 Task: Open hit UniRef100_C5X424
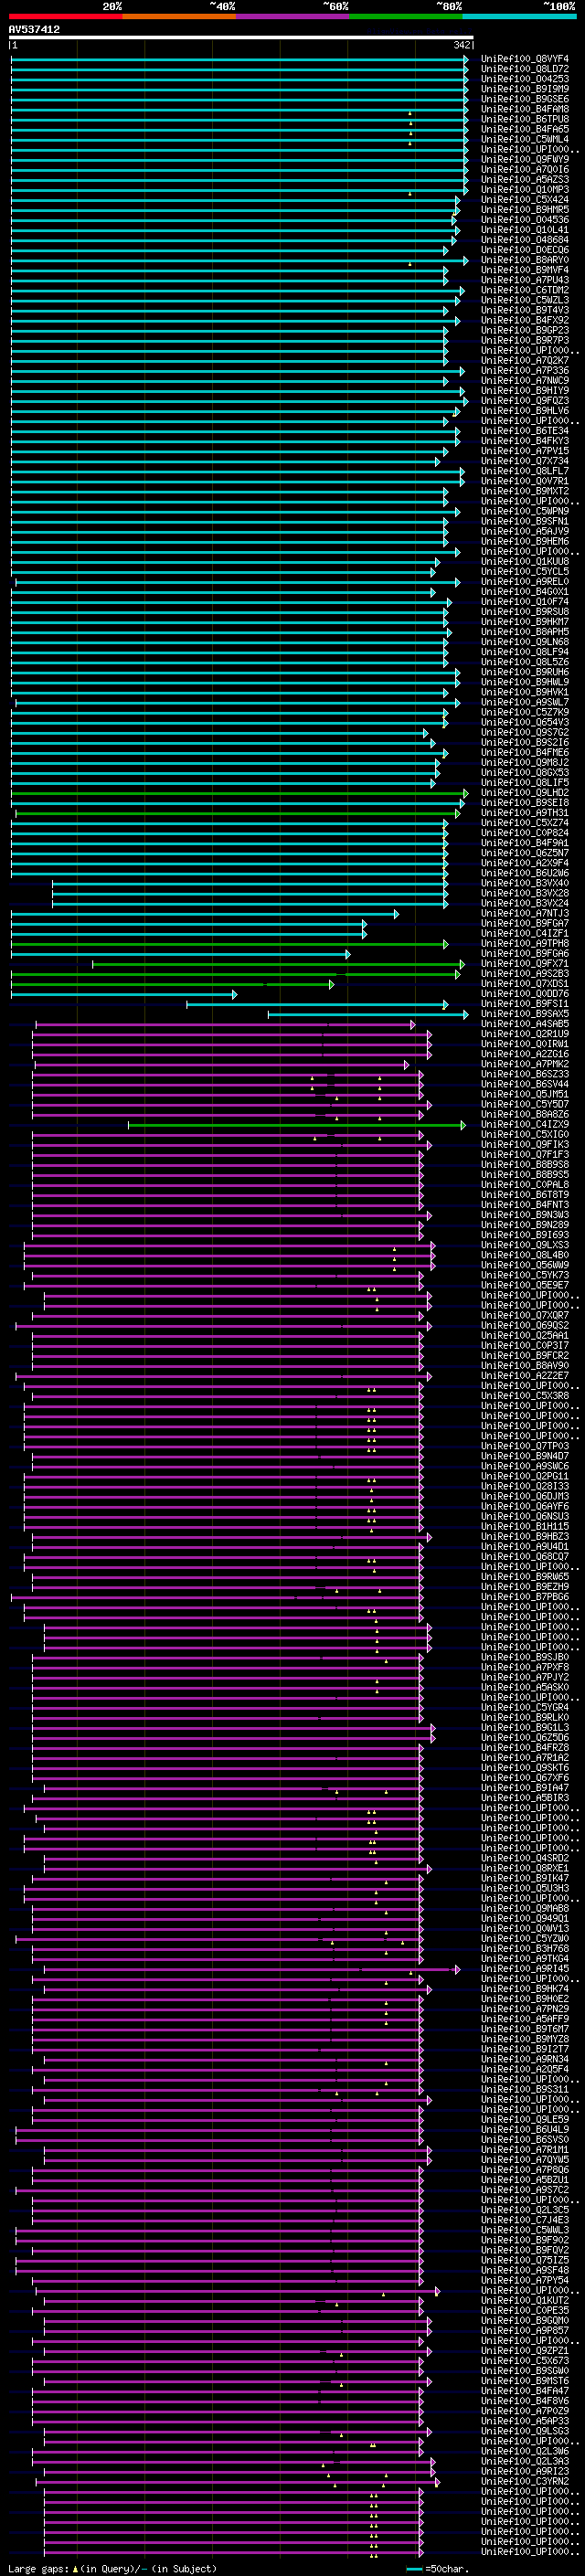pos(525,200)
